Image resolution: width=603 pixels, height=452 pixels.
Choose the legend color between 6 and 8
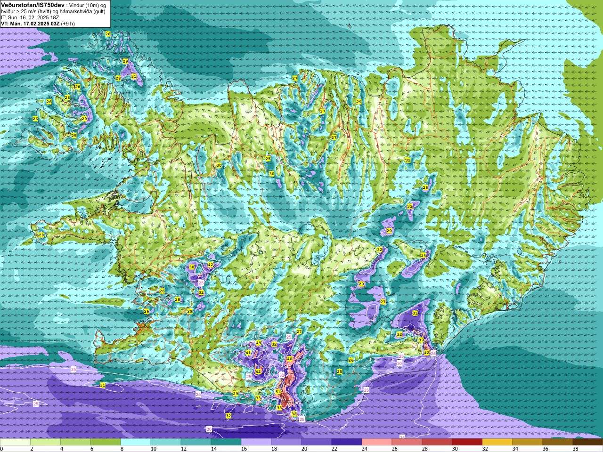tap(106, 442)
